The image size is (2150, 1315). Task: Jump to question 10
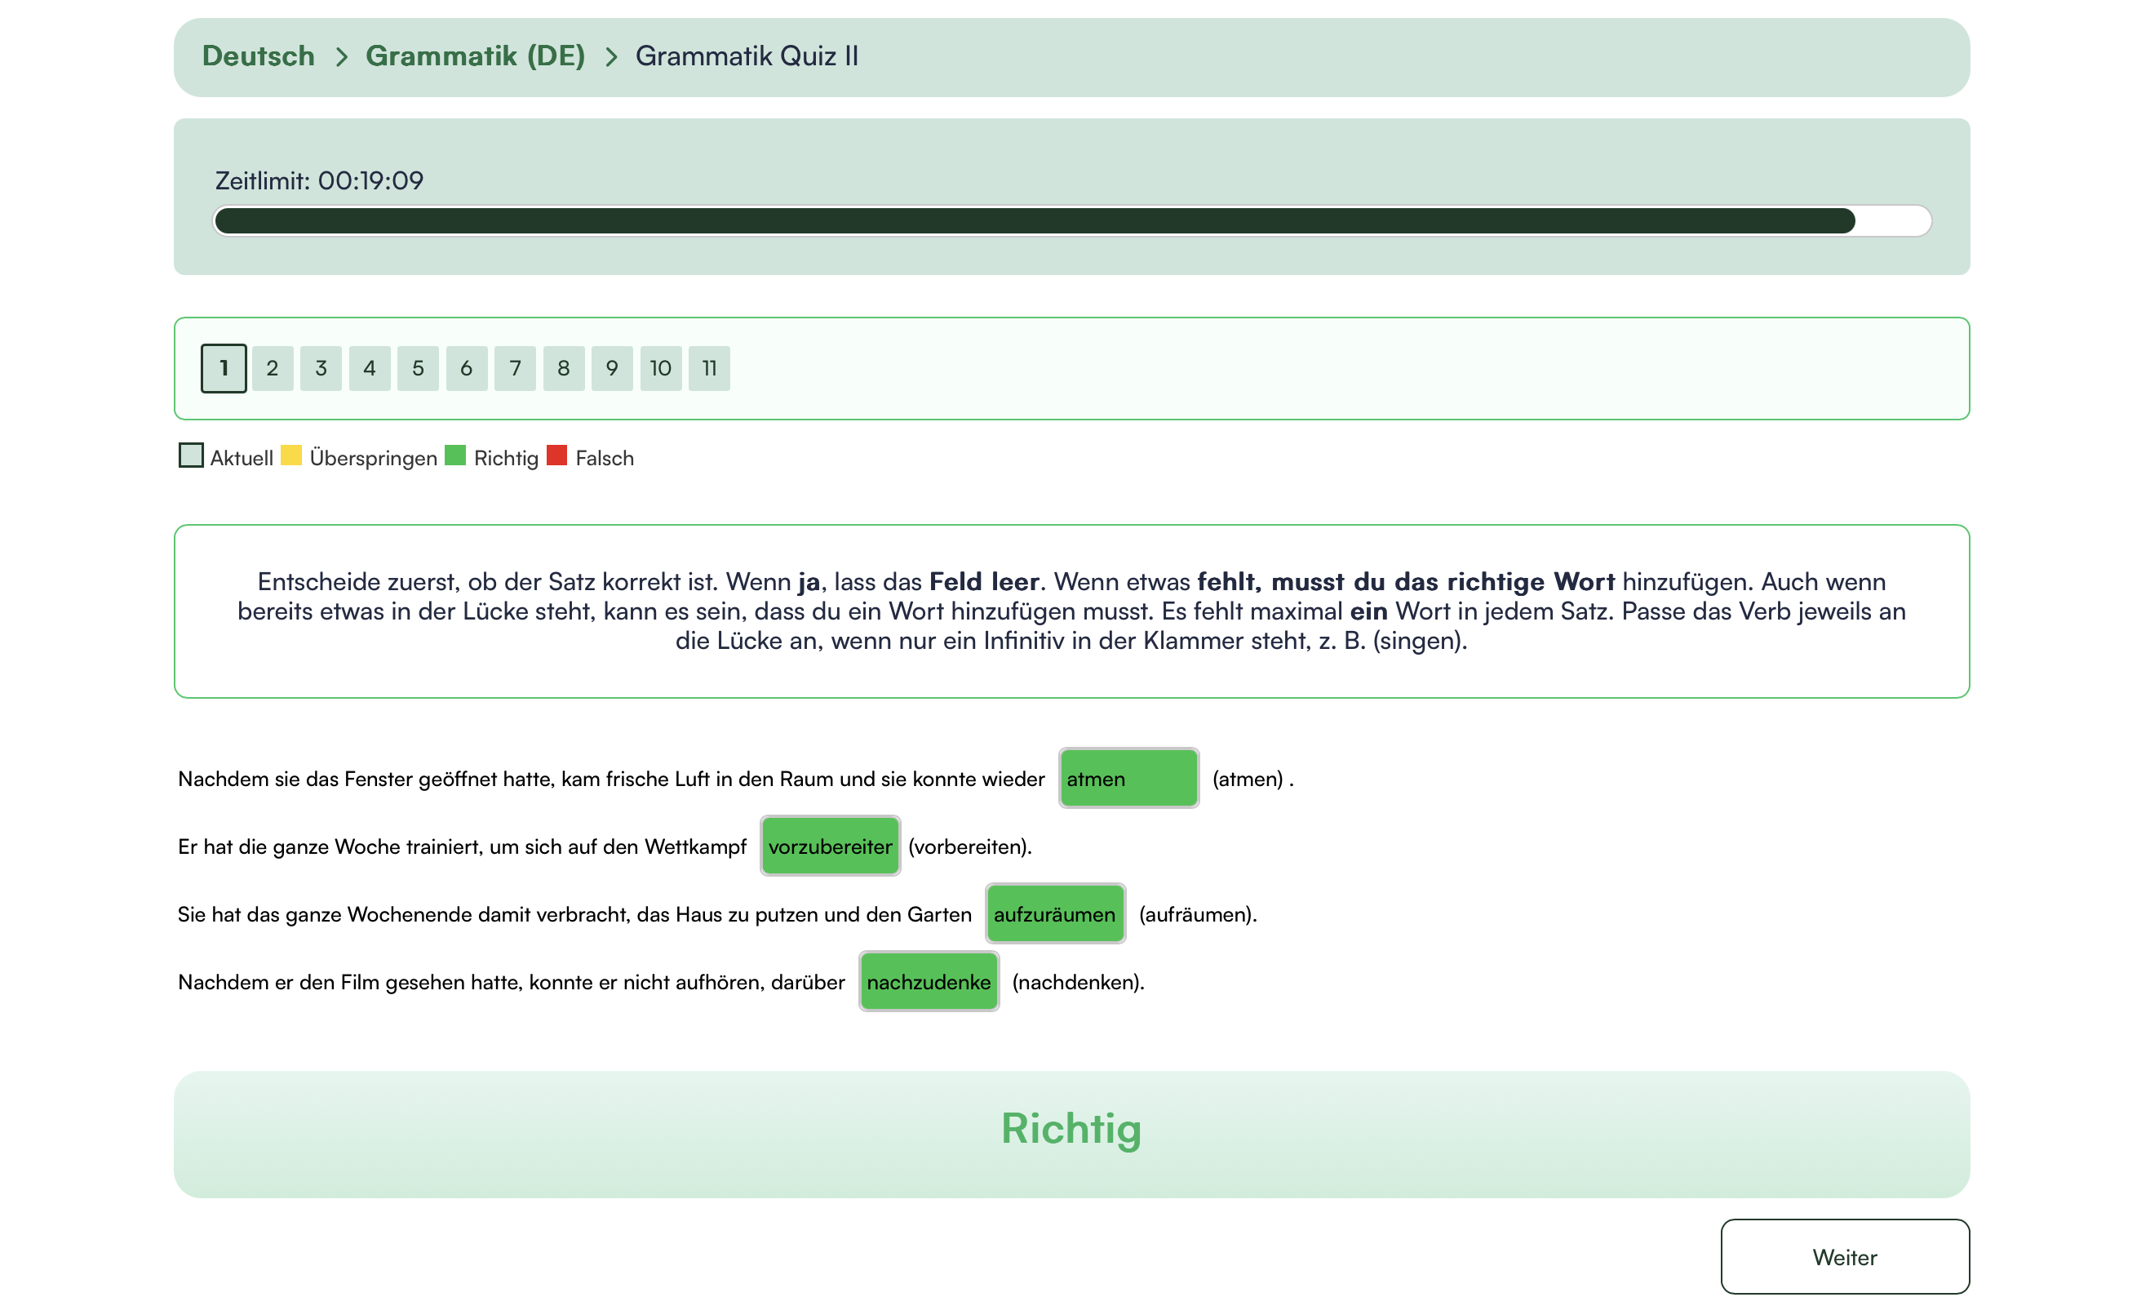coord(661,368)
